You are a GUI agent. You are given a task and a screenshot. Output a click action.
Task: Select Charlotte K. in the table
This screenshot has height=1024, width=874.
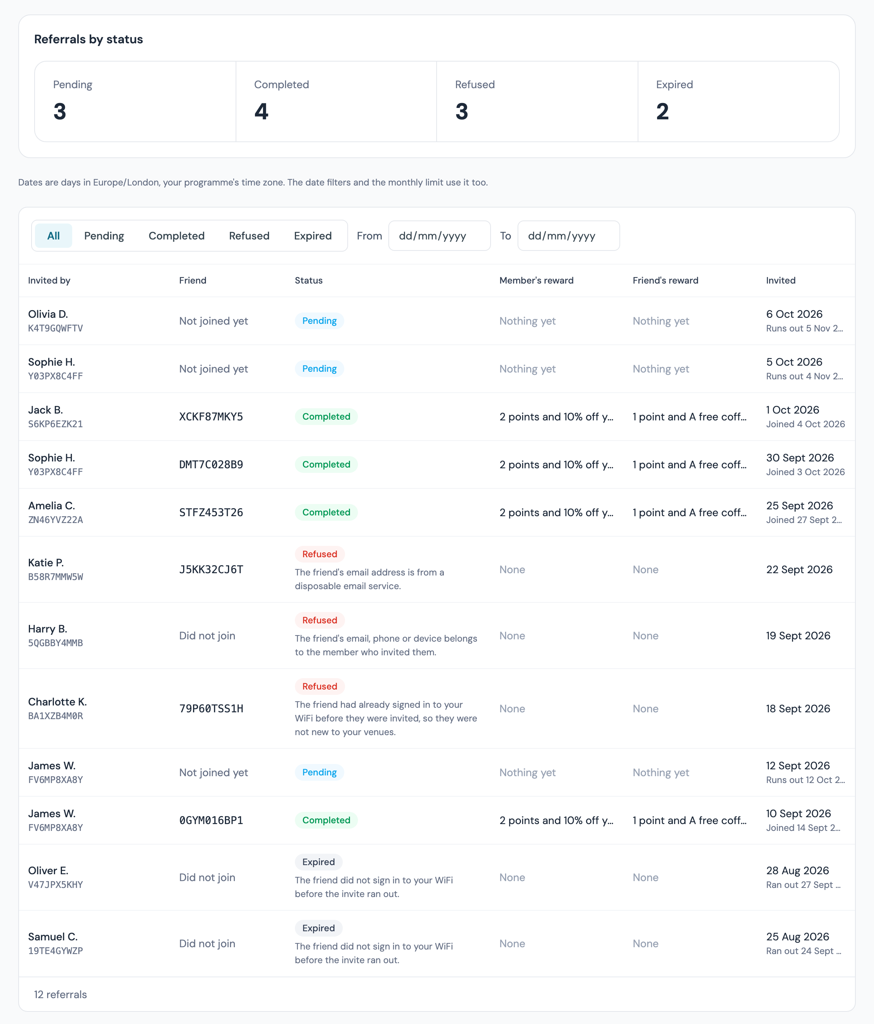[x=57, y=702]
